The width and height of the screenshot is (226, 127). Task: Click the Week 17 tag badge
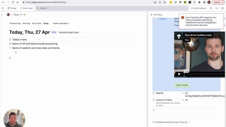coord(24,15)
